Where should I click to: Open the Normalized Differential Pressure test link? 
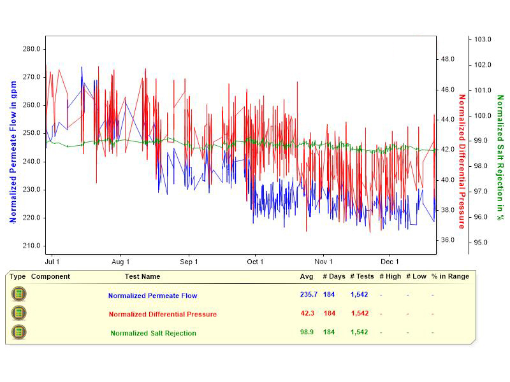point(163,315)
